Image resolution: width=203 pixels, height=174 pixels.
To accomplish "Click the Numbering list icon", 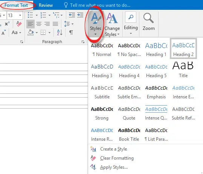I will point(43,15).
